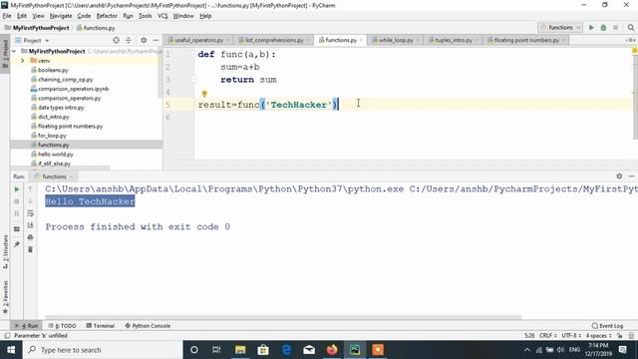Select if_elif_else.py file
The image size is (638, 359).
(54, 164)
